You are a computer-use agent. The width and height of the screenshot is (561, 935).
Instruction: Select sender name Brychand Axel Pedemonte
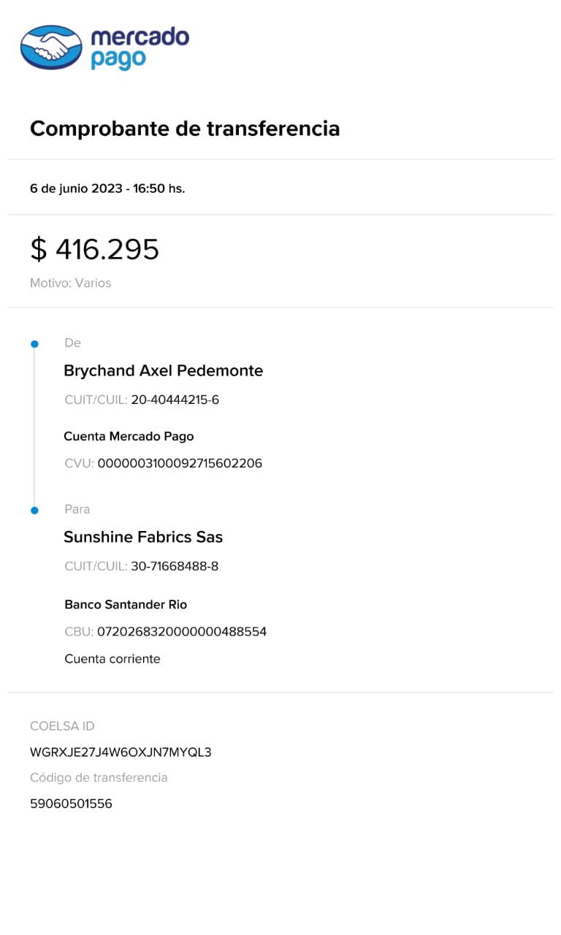point(163,370)
